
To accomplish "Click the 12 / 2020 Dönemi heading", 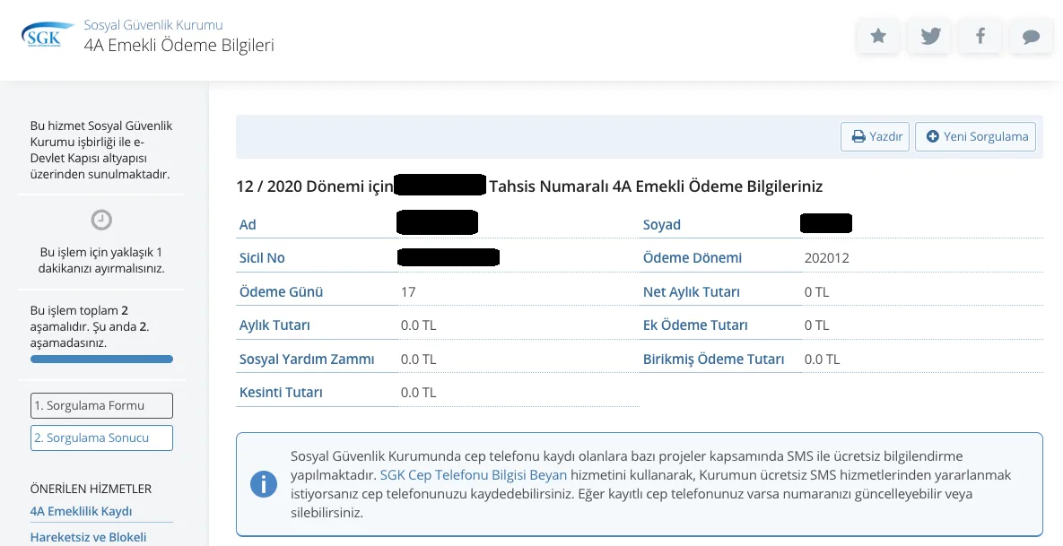I will [x=528, y=186].
